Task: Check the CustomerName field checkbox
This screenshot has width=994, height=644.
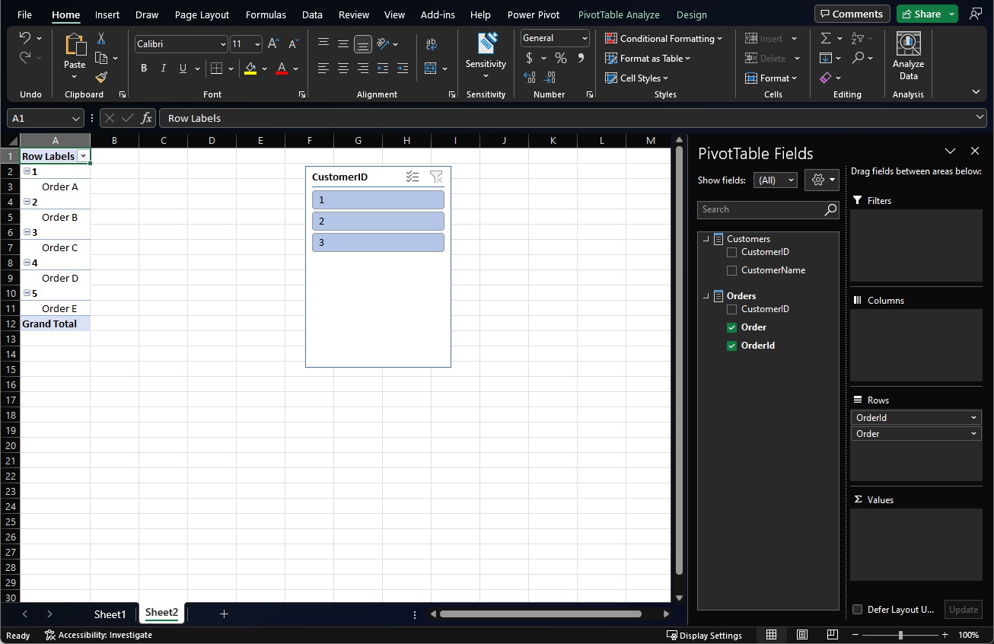Action: (x=731, y=269)
